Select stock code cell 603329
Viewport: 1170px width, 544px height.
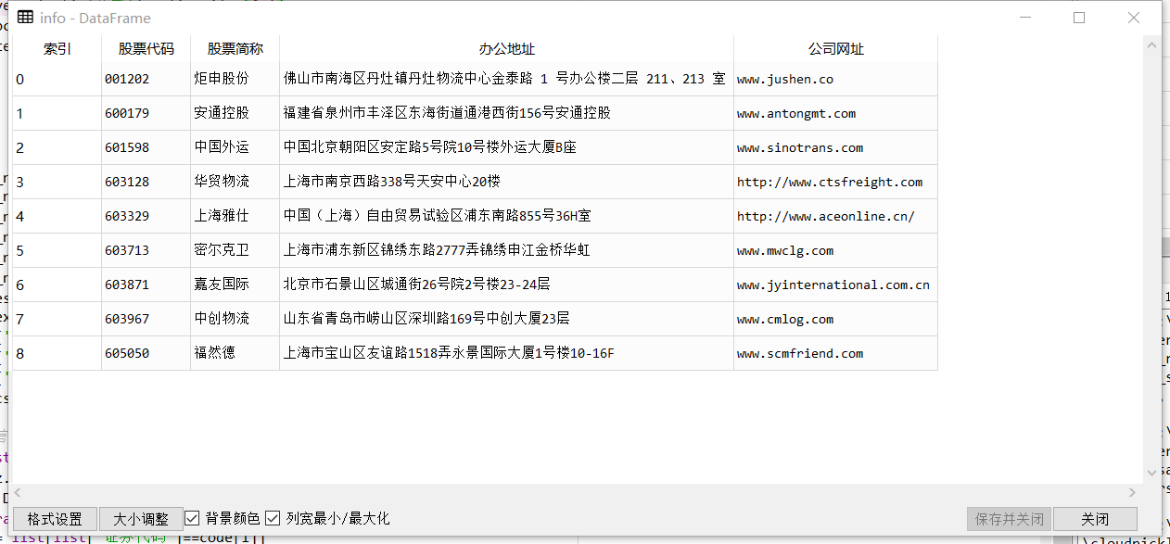(x=146, y=217)
